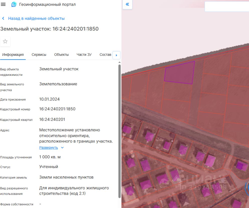Click the Дата присвоения label
Image resolution: width=249 pixels, height=208 pixels.
click(13, 99)
